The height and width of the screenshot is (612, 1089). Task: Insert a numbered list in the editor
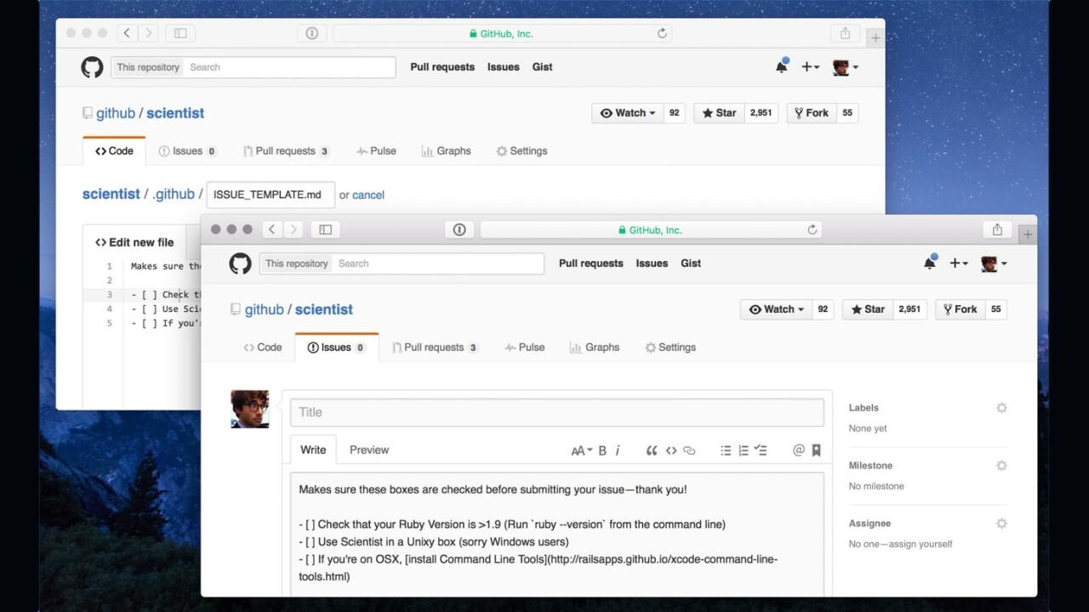(743, 450)
